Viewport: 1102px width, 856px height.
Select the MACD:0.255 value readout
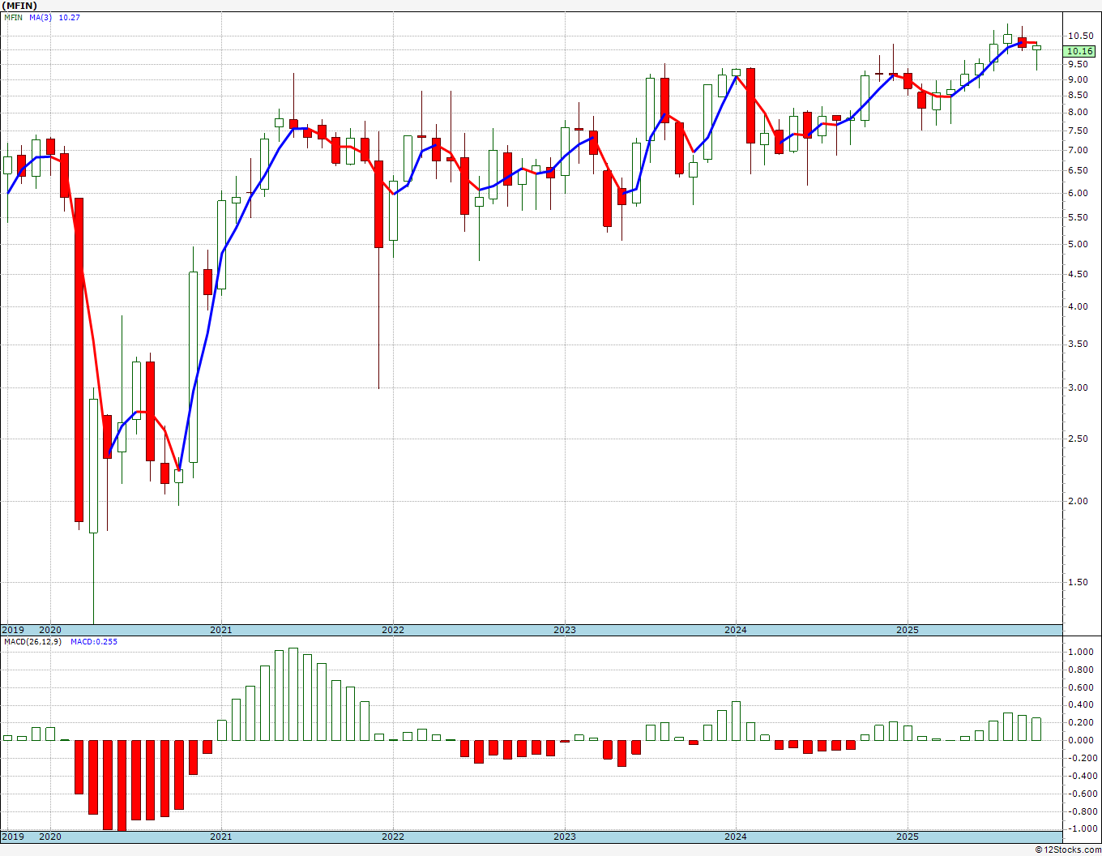[x=93, y=642]
